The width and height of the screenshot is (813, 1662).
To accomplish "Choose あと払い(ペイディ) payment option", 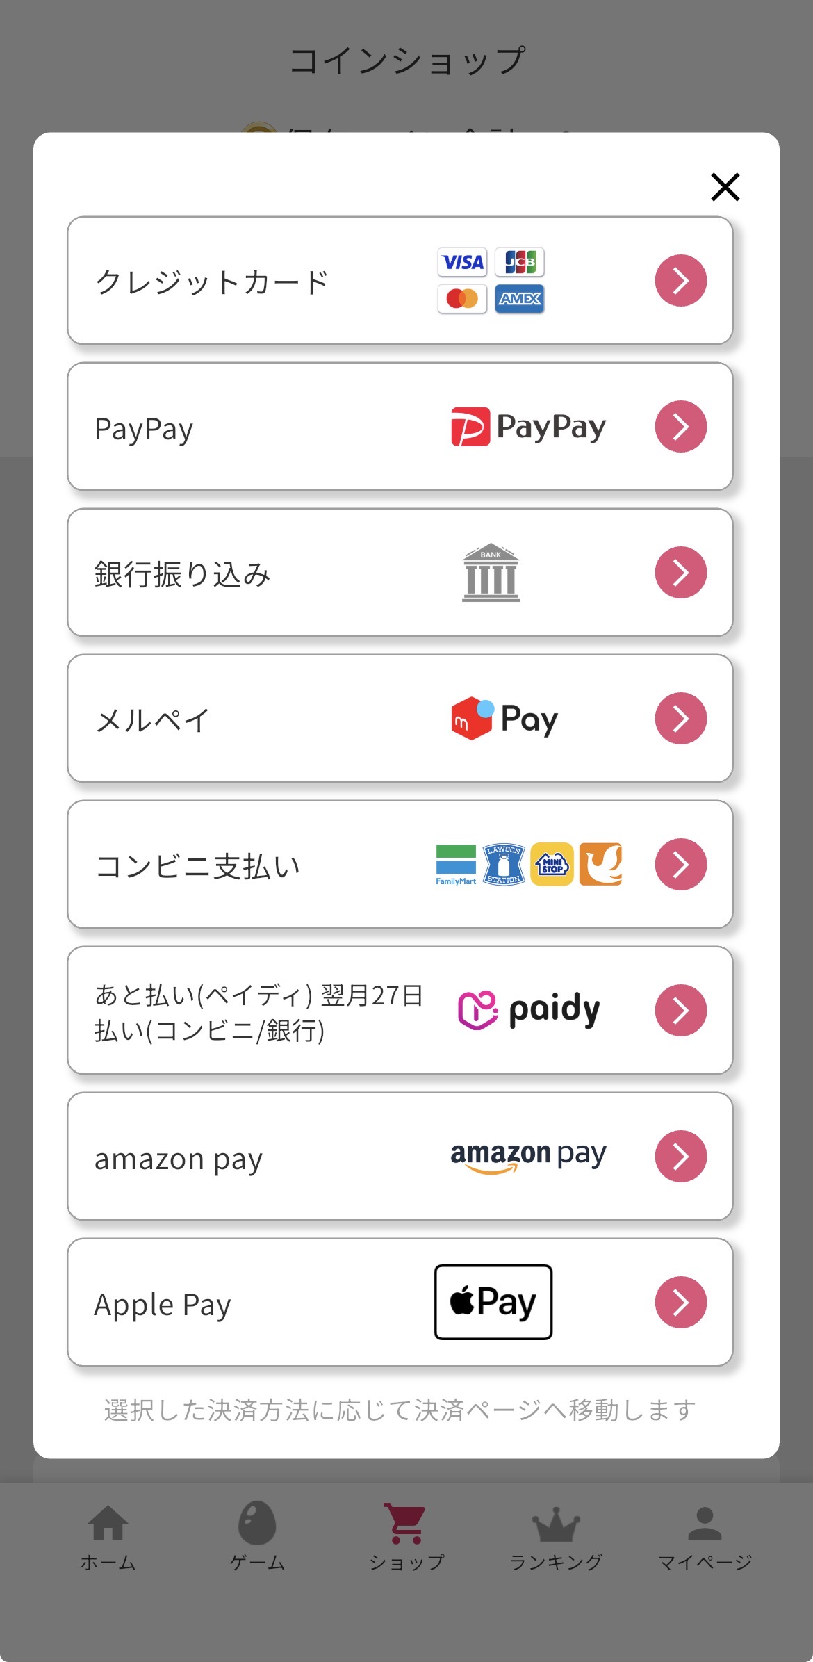I will [258, 1012].
